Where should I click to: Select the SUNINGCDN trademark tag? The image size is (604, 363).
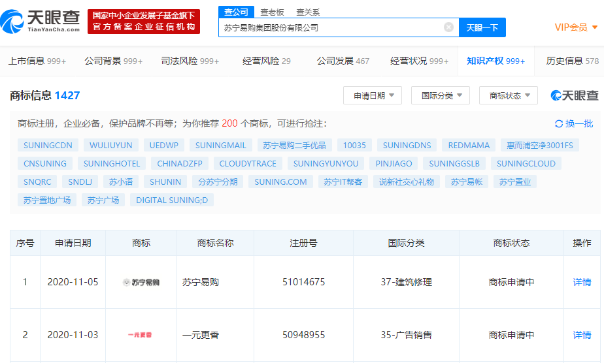click(x=48, y=145)
